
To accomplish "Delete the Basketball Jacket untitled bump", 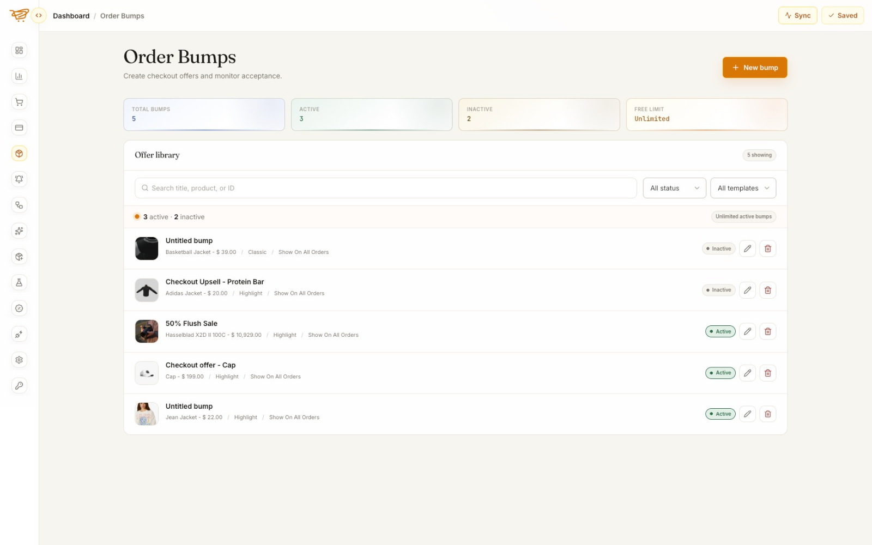I will tap(767, 249).
